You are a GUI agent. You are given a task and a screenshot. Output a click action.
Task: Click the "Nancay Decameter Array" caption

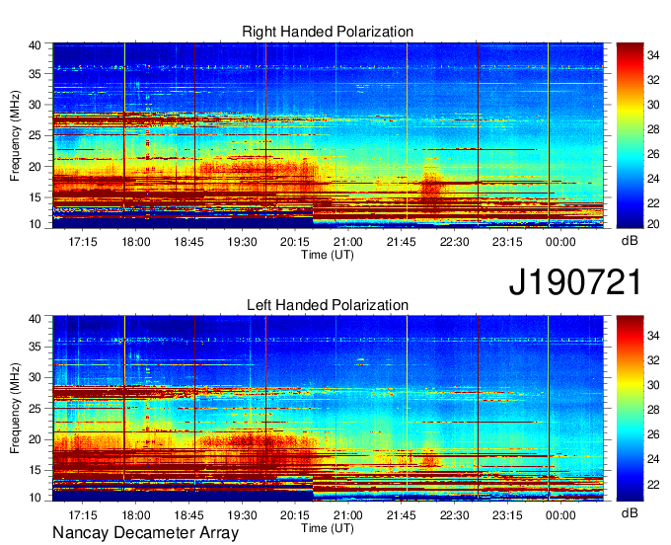145,533
